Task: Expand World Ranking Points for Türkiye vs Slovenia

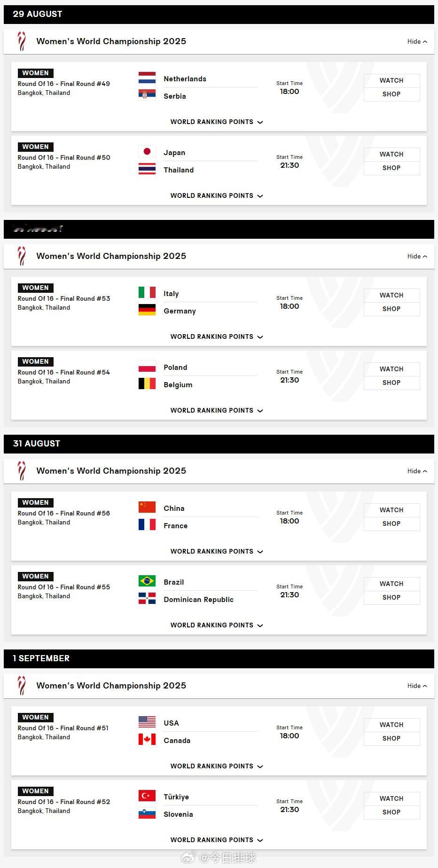Action: 217,840
